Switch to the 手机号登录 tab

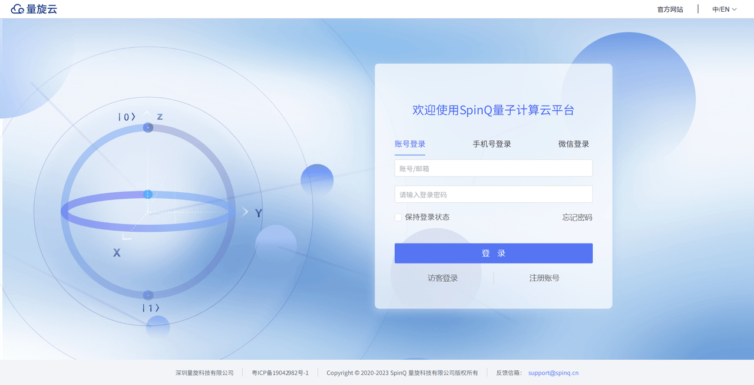coord(491,143)
